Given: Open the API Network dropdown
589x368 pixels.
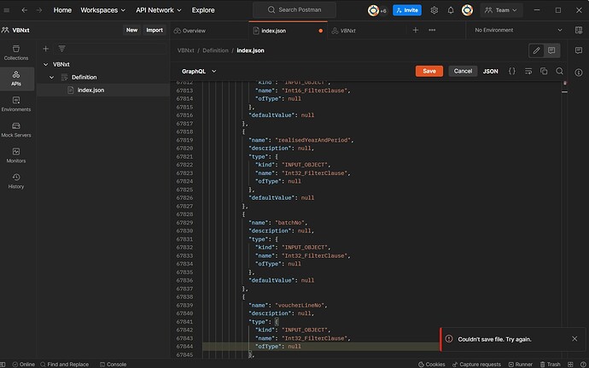Looking at the screenshot, I should coord(158,10).
